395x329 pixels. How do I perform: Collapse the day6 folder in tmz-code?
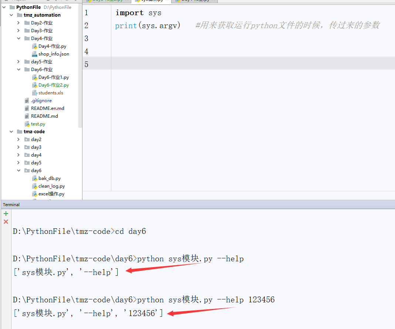click(18, 171)
